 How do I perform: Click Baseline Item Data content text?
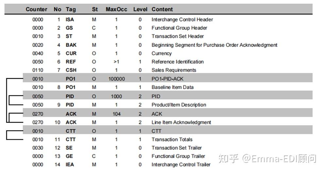(x=172, y=87)
